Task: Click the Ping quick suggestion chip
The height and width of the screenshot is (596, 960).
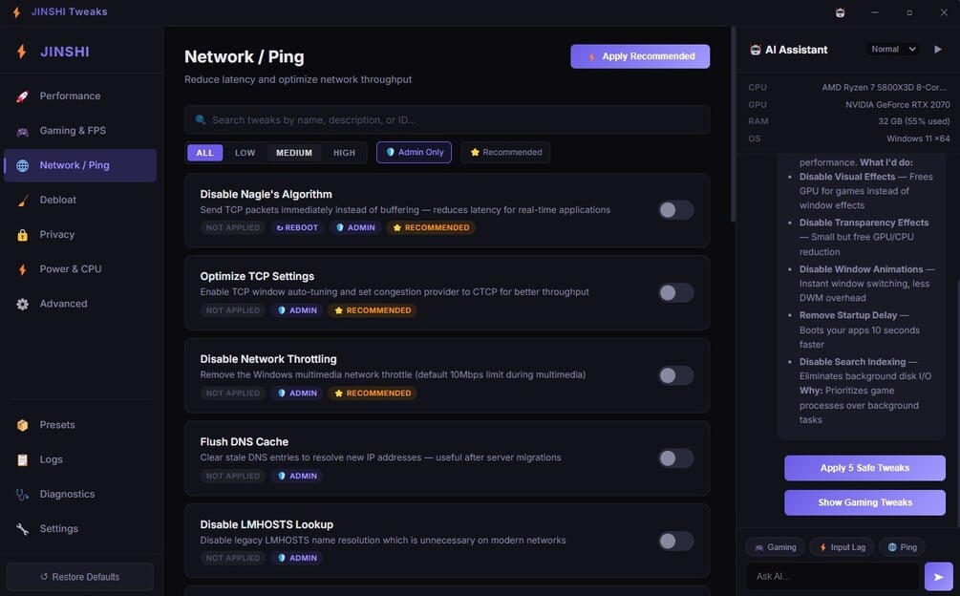Action: (x=902, y=547)
